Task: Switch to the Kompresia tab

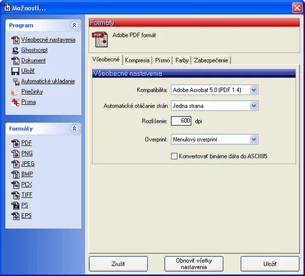Action: click(x=137, y=60)
